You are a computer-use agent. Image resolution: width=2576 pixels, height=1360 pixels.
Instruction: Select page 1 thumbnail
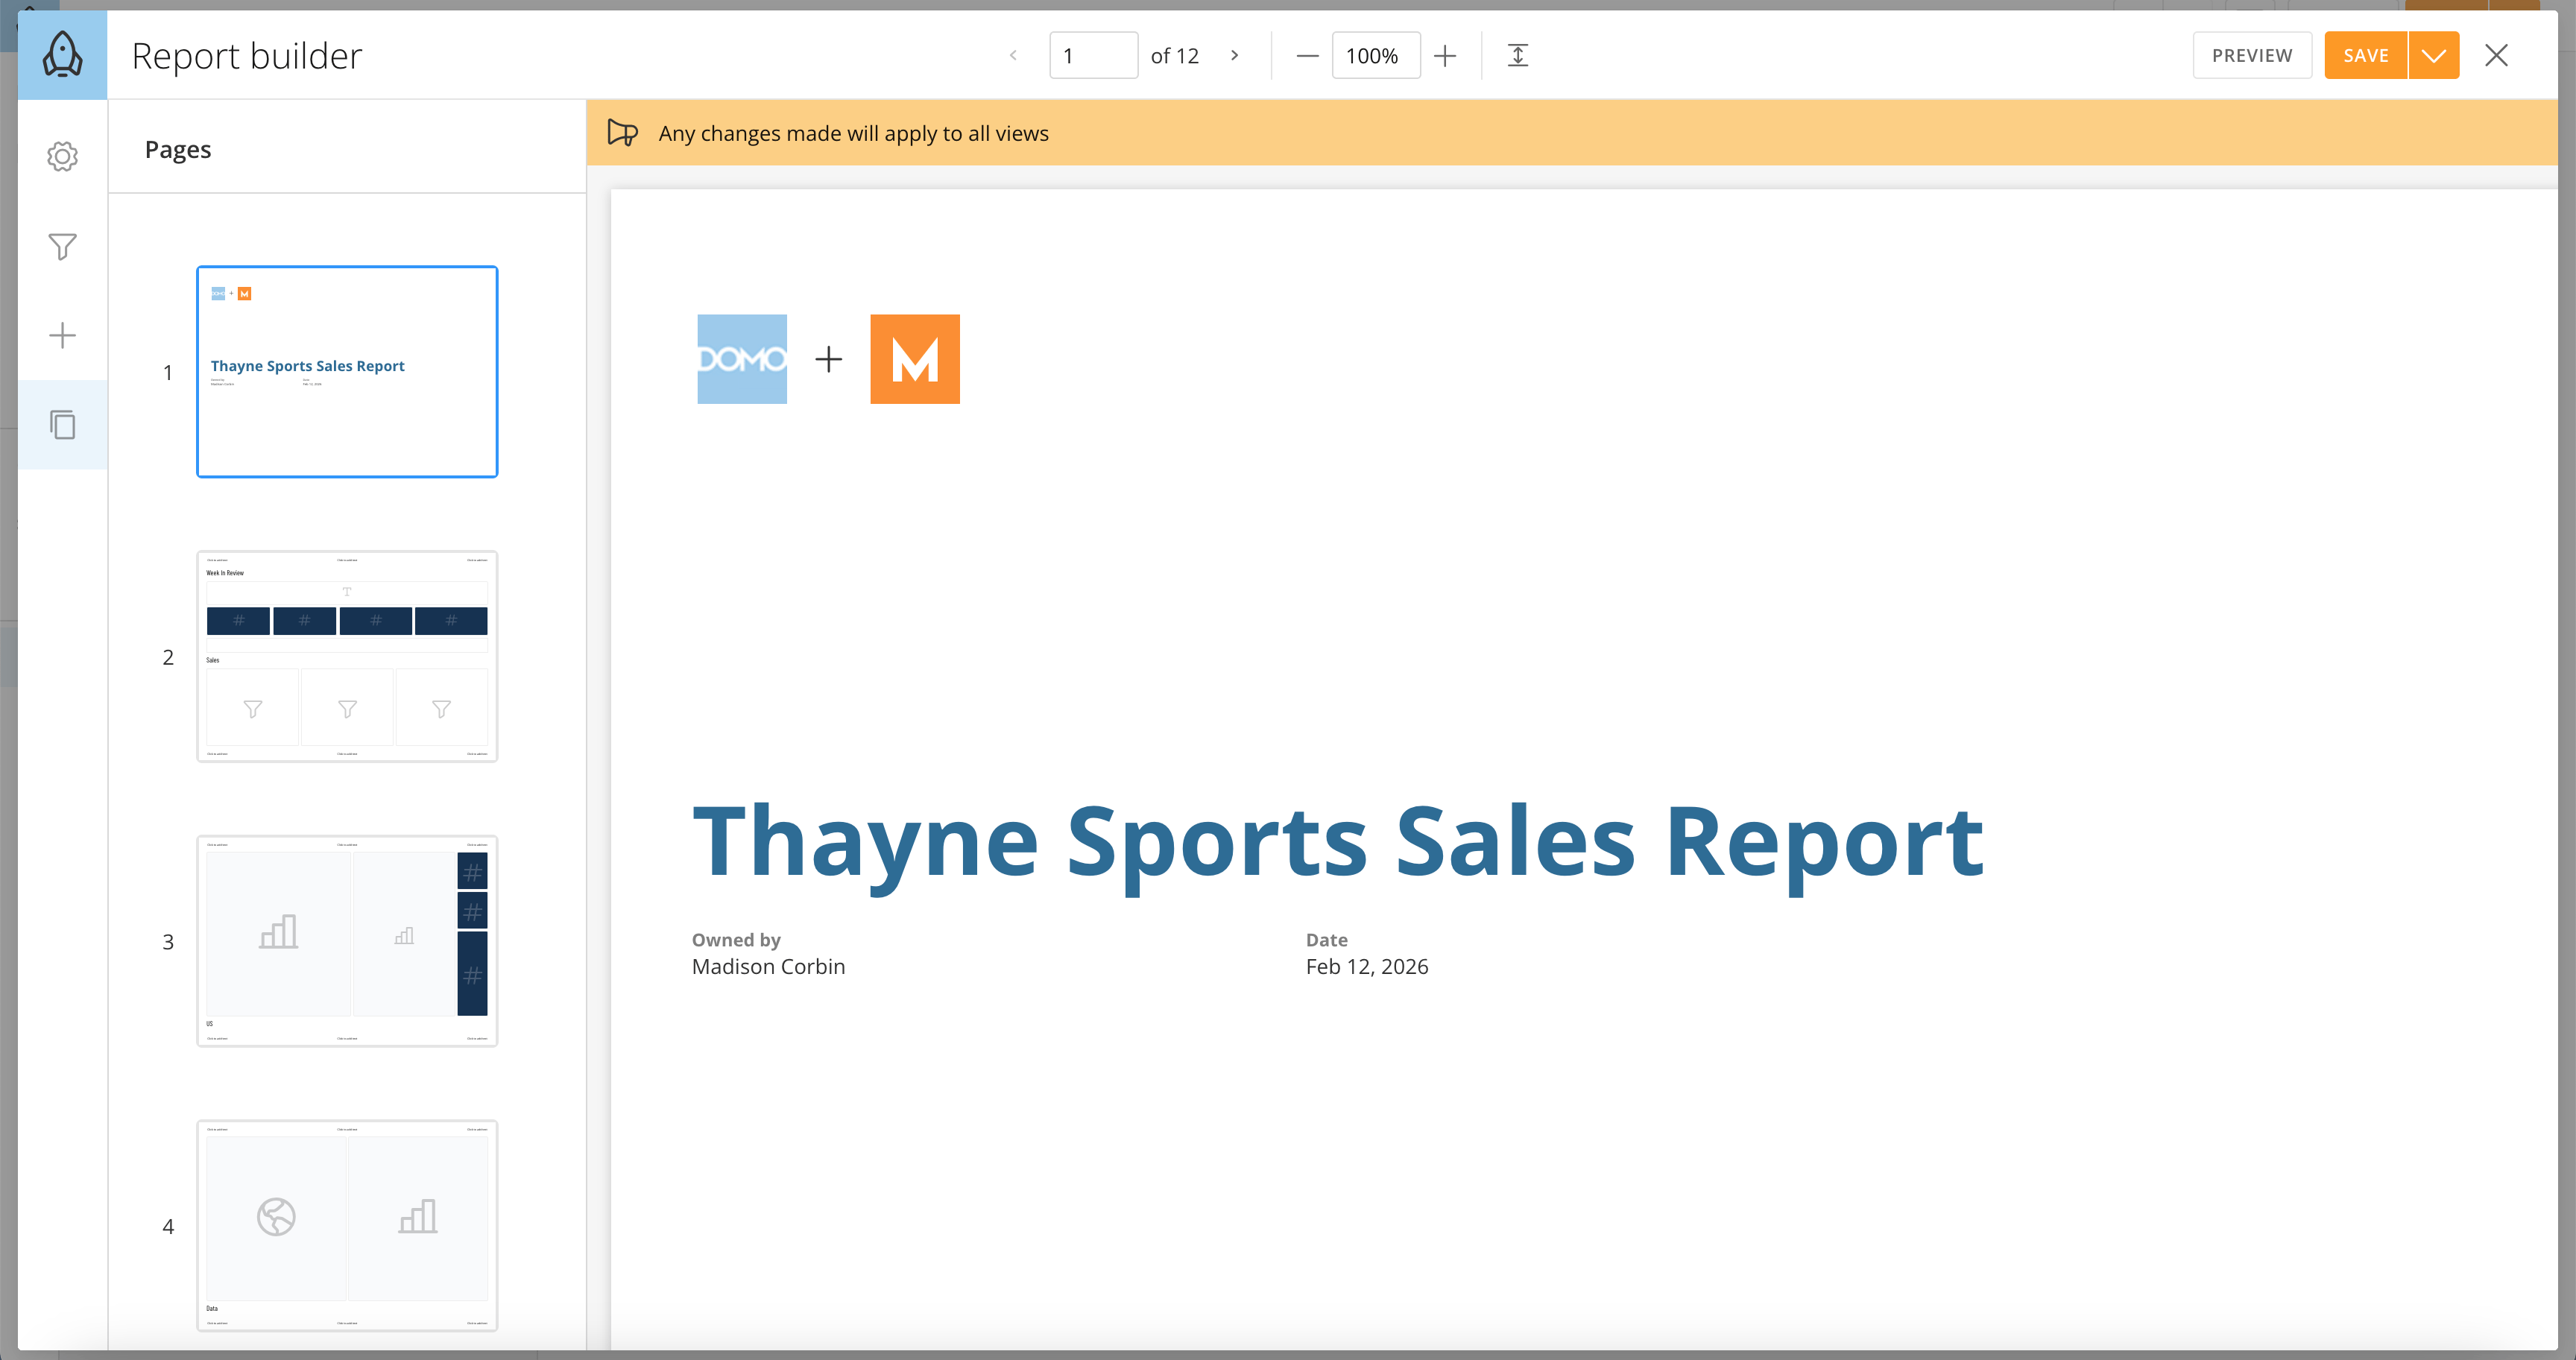click(x=347, y=372)
